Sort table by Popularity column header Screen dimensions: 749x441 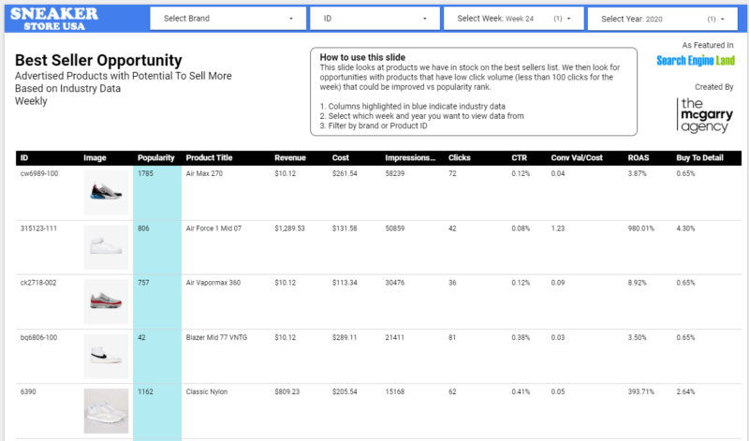tap(155, 158)
